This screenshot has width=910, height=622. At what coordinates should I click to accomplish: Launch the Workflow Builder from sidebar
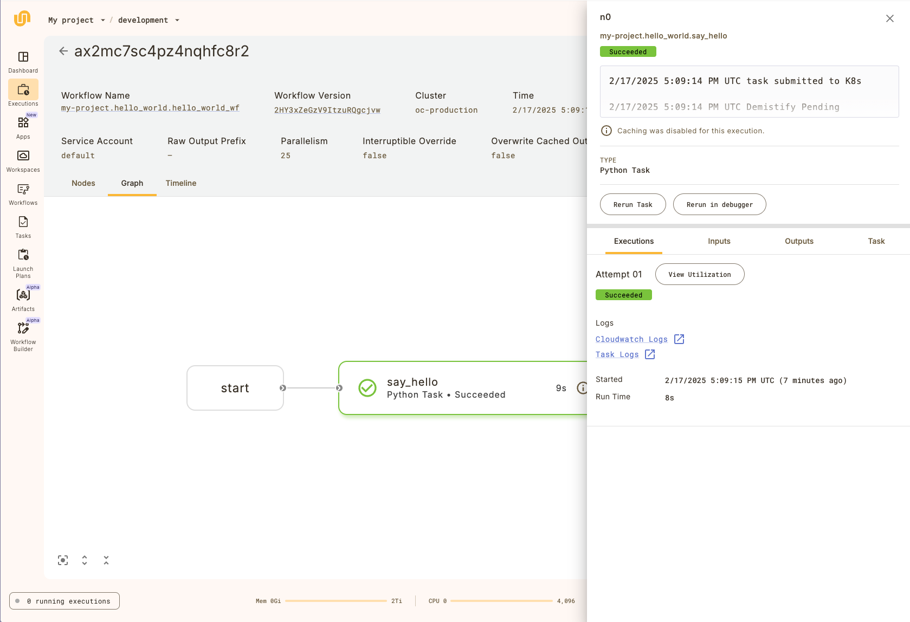[23, 328]
